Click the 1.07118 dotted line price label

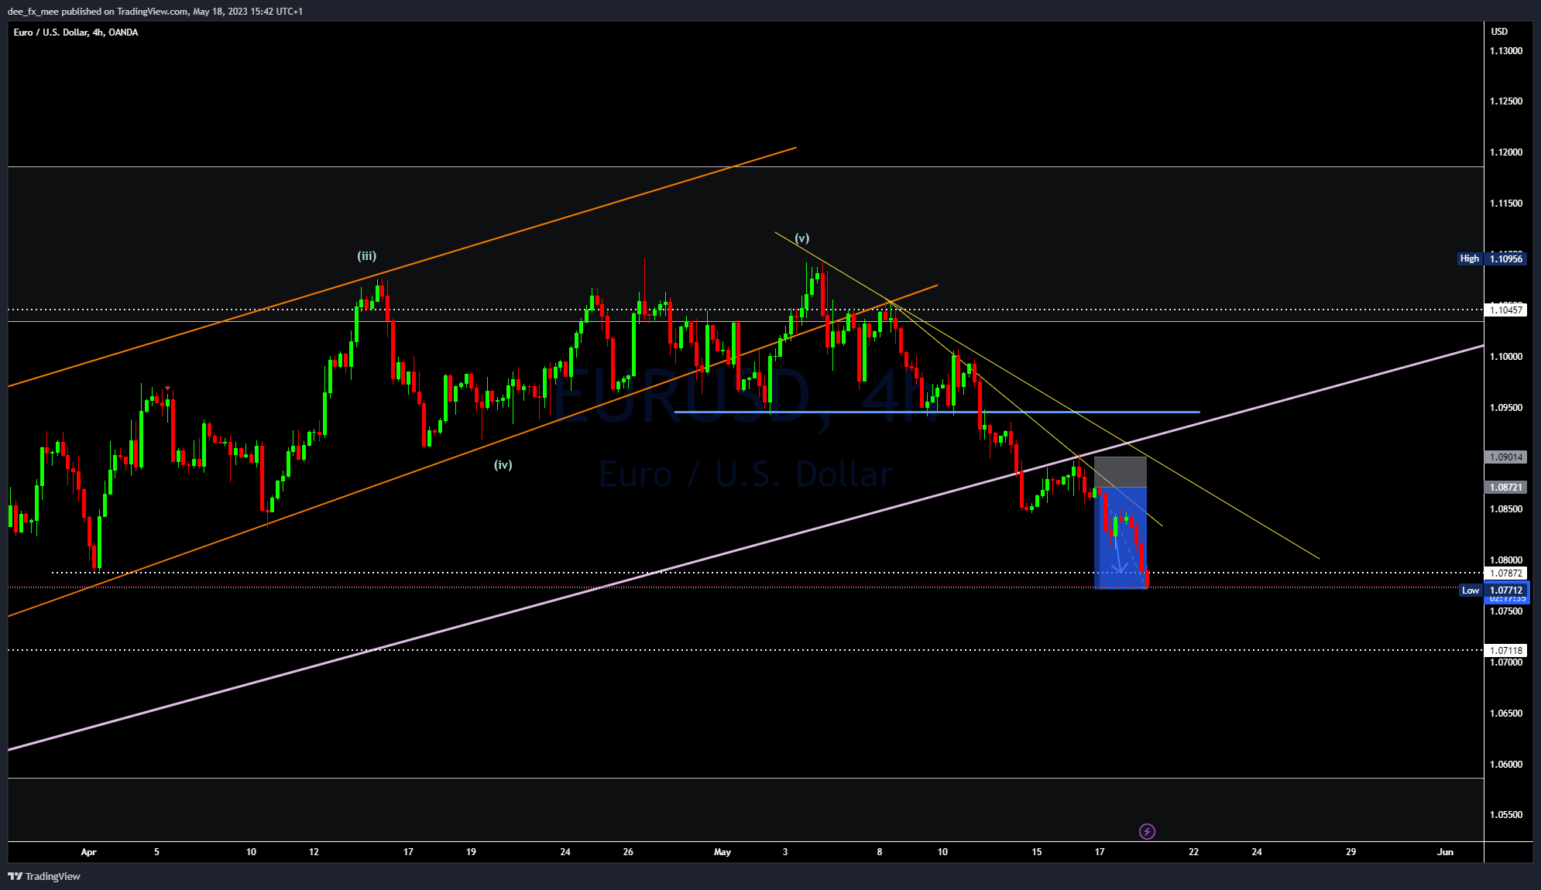point(1506,651)
